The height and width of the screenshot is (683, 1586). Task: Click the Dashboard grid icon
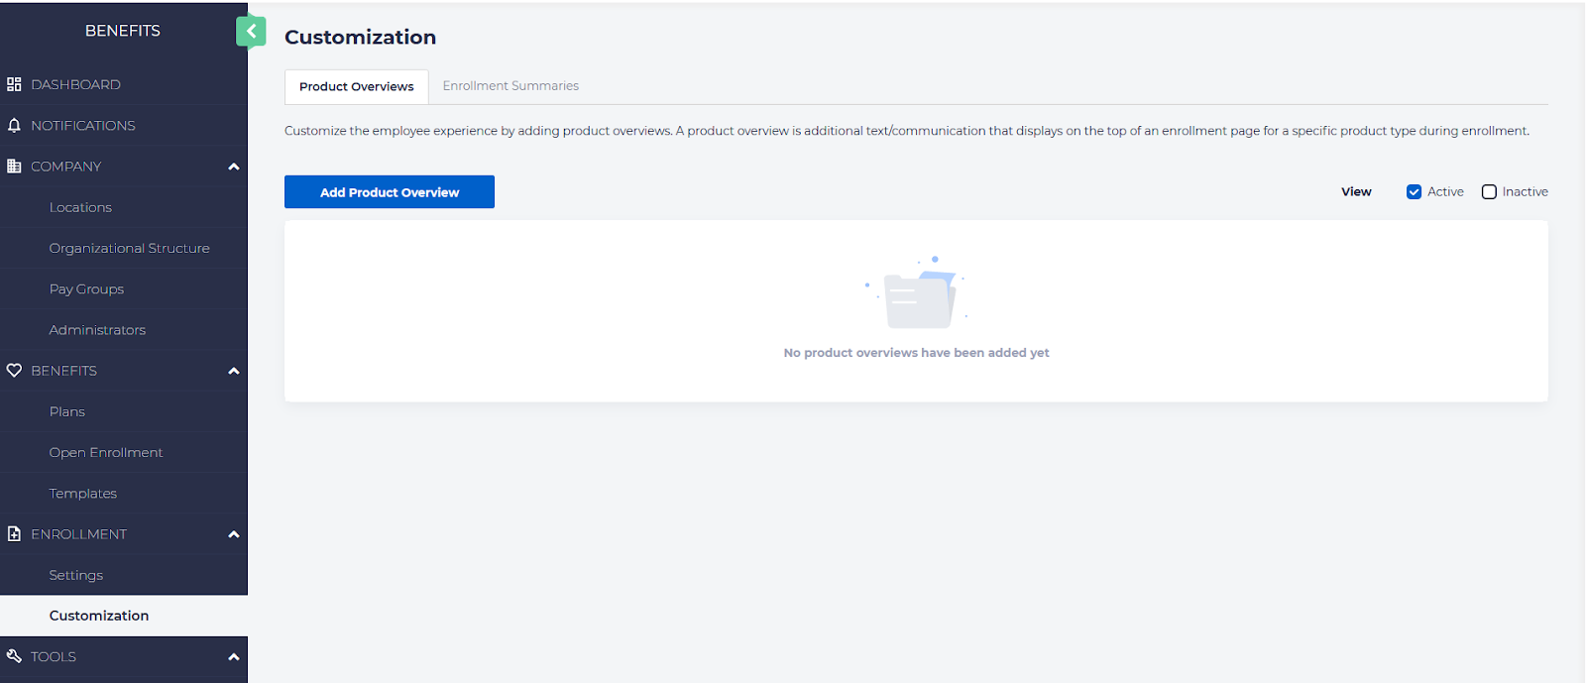(x=14, y=84)
